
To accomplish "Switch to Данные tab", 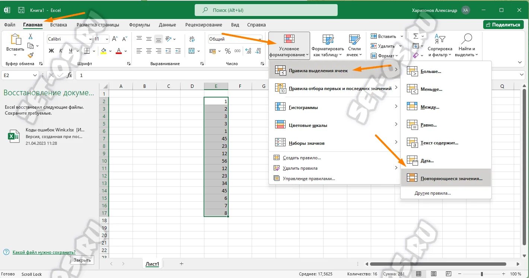I will 168,25.
